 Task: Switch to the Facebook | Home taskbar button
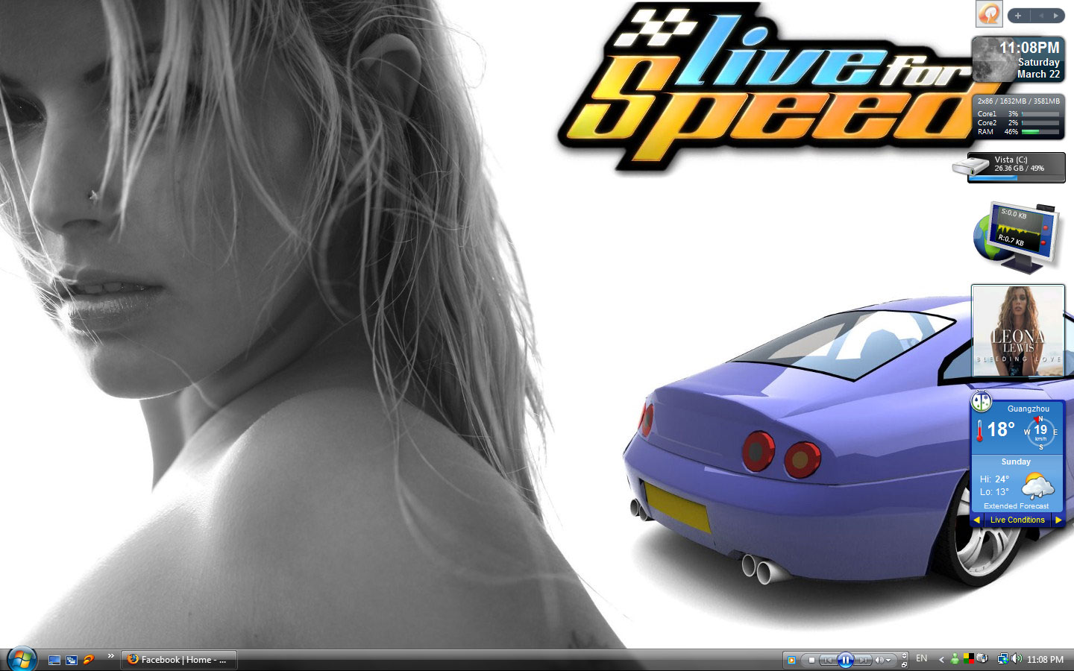click(x=179, y=660)
